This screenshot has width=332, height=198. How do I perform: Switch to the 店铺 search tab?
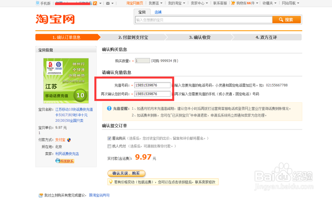(158, 12)
